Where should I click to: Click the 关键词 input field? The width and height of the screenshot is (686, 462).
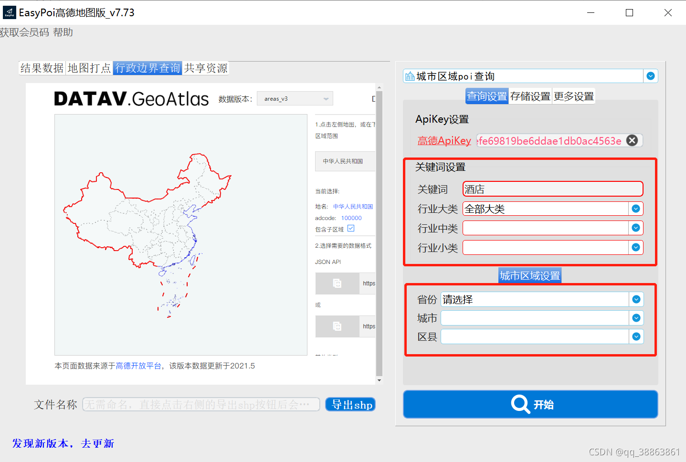[x=553, y=189]
